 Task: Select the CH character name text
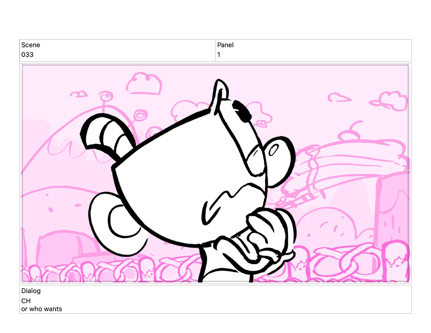pyautogui.click(x=26, y=301)
